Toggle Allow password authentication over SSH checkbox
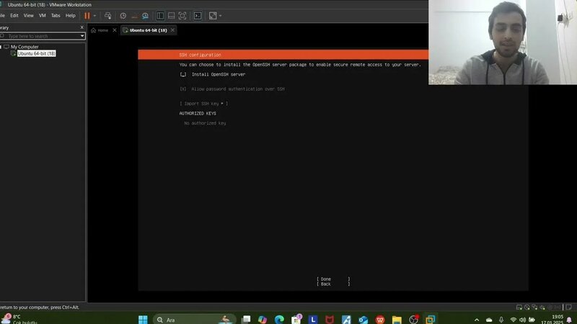 pos(183,89)
